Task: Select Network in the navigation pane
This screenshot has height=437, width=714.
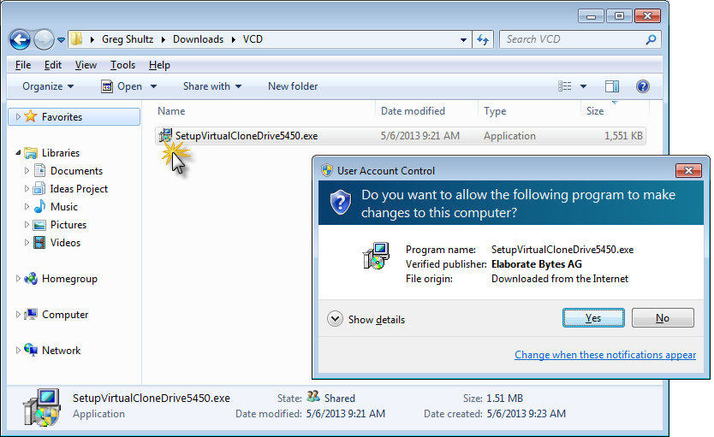Action: (x=61, y=351)
